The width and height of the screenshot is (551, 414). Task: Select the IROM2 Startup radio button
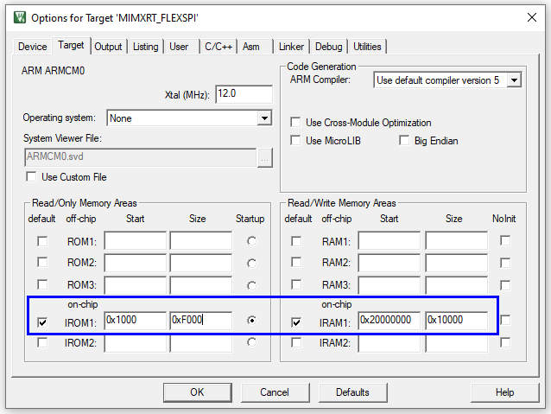click(251, 342)
